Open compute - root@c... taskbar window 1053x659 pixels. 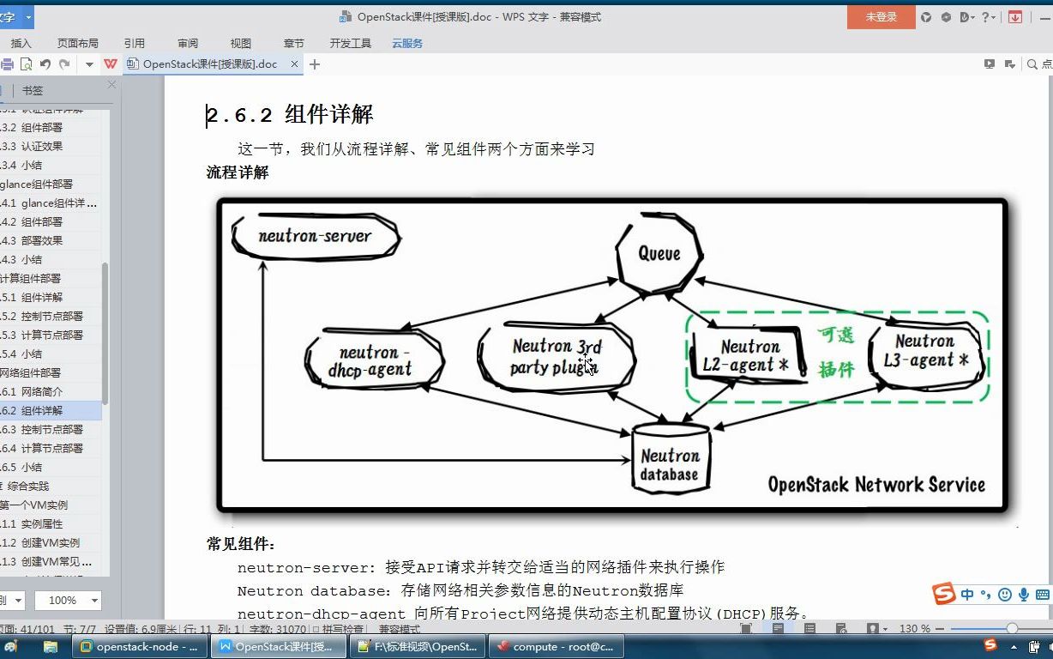555,647
